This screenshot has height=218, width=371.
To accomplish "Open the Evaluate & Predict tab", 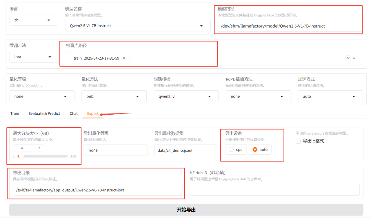I will click(x=44, y=113).
